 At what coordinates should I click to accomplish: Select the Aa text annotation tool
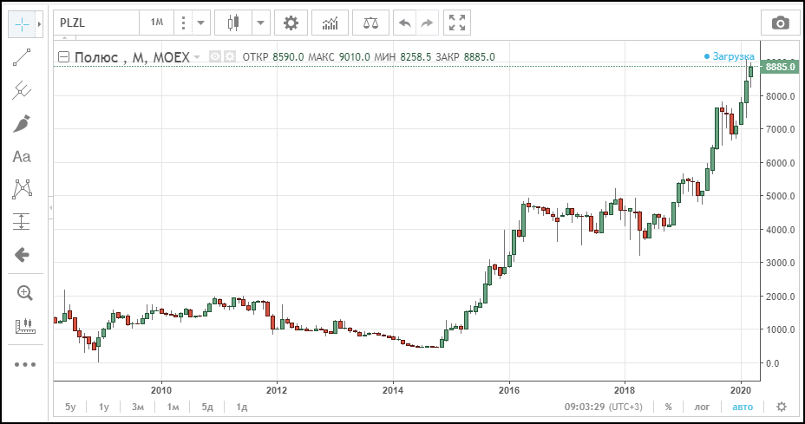(22, 157)
